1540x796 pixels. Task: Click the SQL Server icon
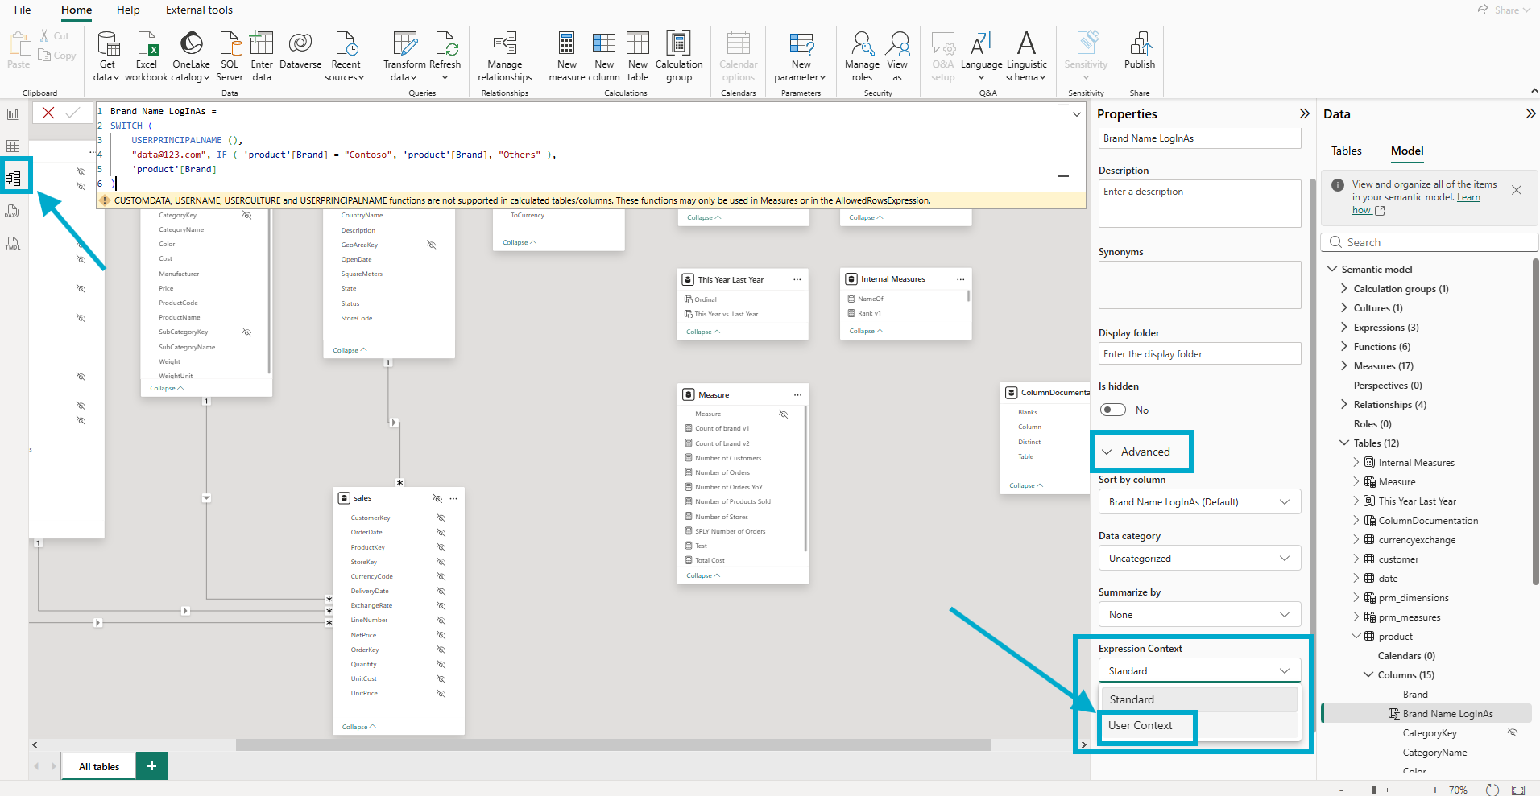[230, 56]
